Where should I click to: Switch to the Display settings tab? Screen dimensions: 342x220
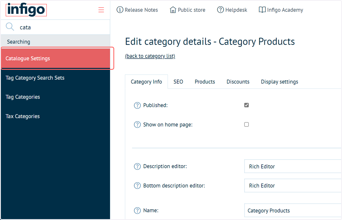(x=280, y=82)
